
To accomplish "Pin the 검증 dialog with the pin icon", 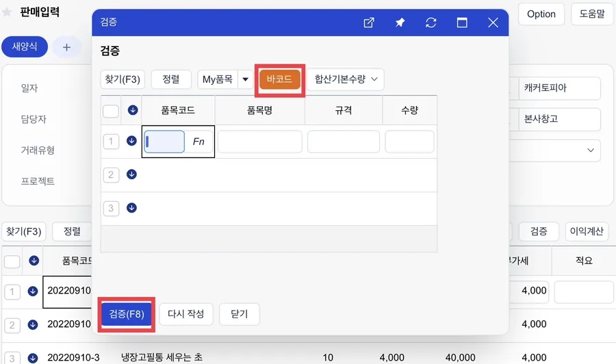I will click(x=400, y=23).
